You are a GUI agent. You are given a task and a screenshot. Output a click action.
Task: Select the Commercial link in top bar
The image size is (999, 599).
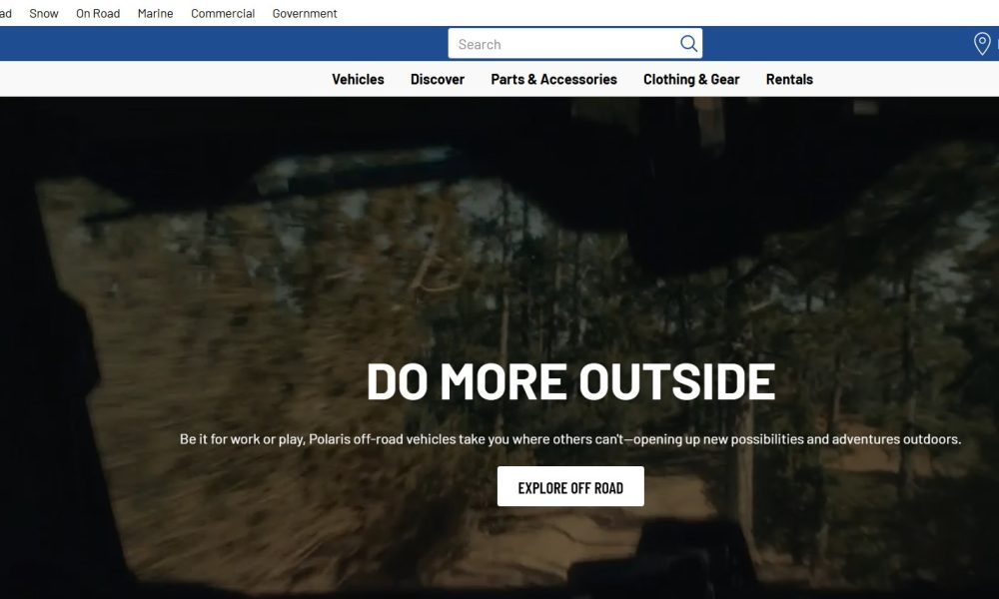tap(223, 13)
